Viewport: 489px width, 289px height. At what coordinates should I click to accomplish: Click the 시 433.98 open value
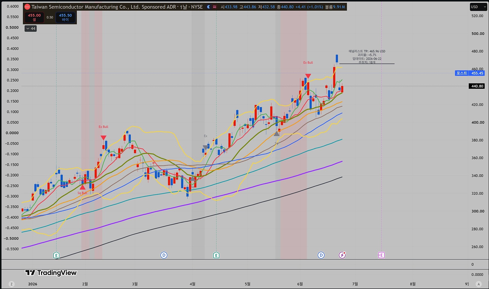click(229, 7)
